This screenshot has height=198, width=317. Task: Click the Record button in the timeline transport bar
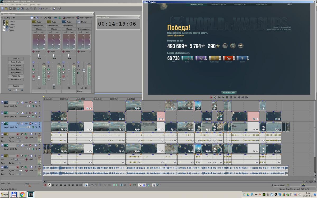coord(45,185)
